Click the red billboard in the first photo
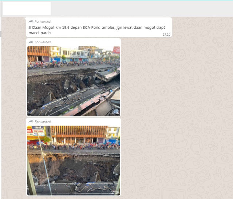Image resolution: width=233 pixels, height=199 pixels. click(x=116, y=50)
